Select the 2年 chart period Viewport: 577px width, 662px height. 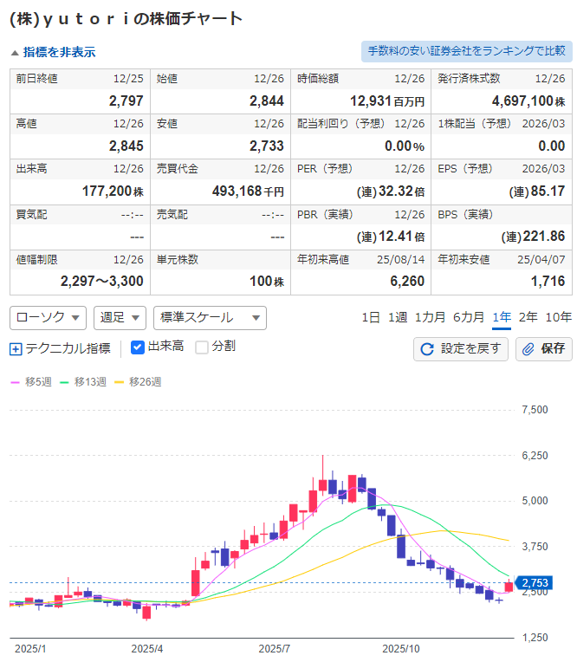[528, 317]
